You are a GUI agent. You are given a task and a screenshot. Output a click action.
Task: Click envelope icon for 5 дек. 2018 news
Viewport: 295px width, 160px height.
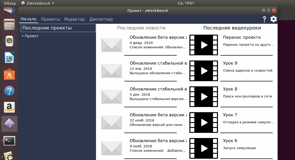coord(111,96)
